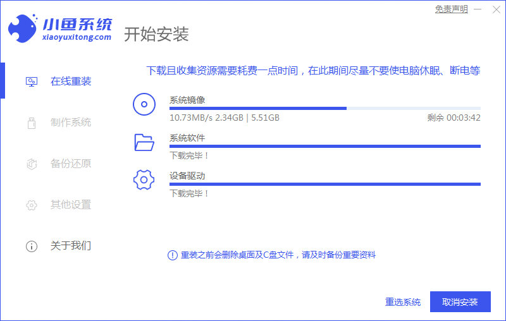Click the 其他设置 gear icon

click(31, 205)
